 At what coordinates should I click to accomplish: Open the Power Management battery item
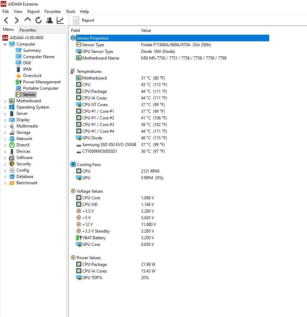(x=39, y=82)
